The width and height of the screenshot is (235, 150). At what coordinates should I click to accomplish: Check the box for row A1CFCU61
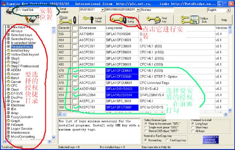click(x=74, y=83)
